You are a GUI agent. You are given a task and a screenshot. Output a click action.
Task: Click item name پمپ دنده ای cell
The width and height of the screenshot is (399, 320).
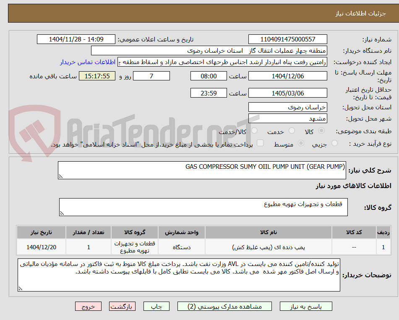[269, 247]
